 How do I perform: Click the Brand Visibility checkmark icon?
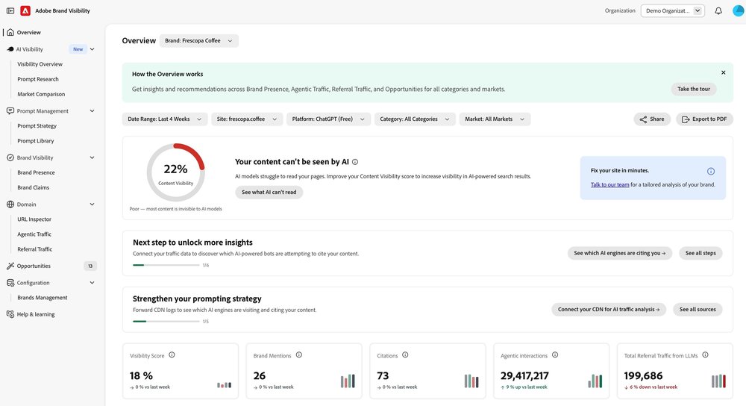(x=10, y=157)
